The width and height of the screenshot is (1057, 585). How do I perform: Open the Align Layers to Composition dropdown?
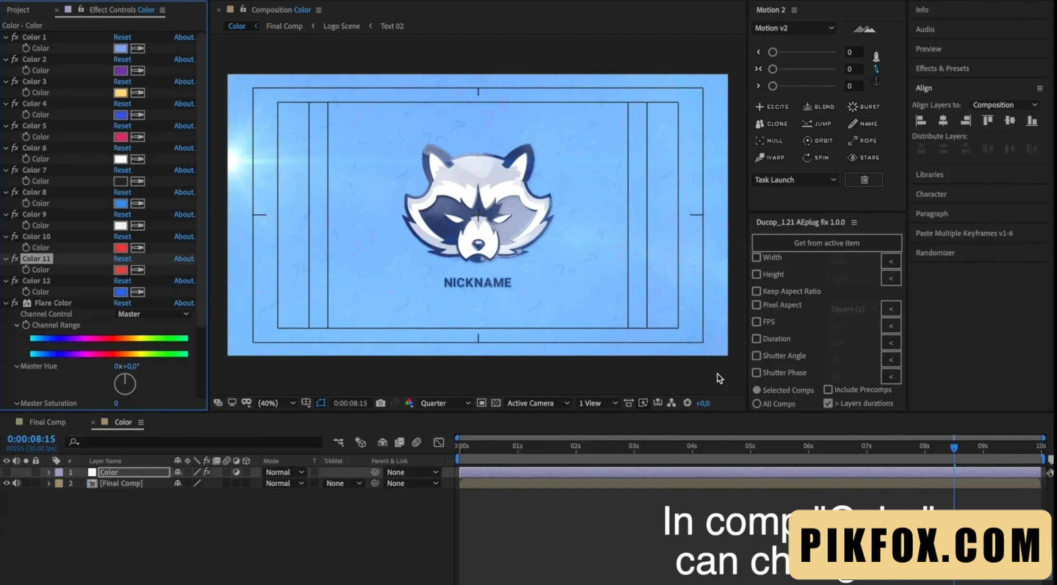[1005, 105]
